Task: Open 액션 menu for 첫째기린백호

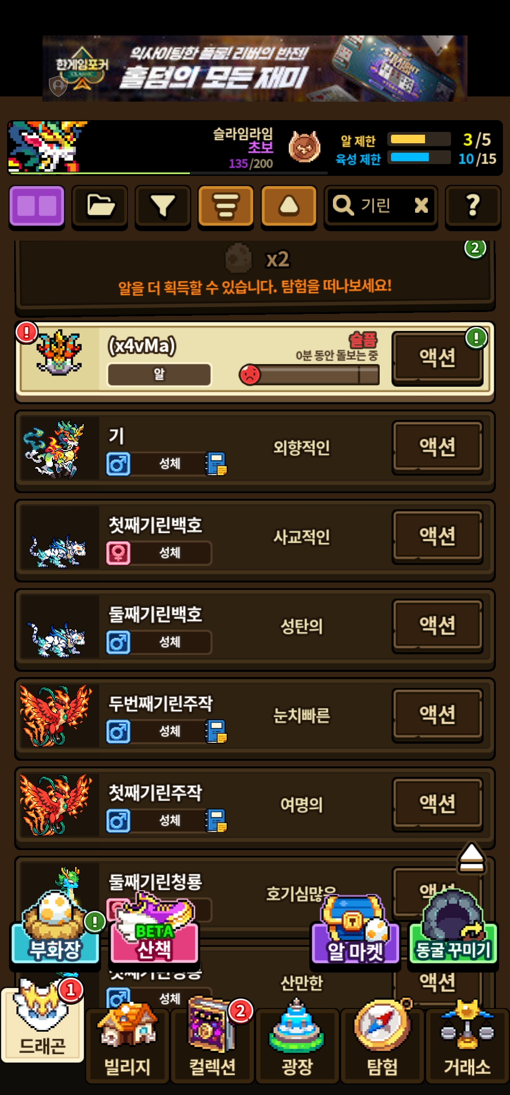Action: [437, 536]
